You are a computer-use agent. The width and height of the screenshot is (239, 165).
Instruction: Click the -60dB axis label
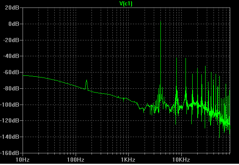tap(11, 72)
